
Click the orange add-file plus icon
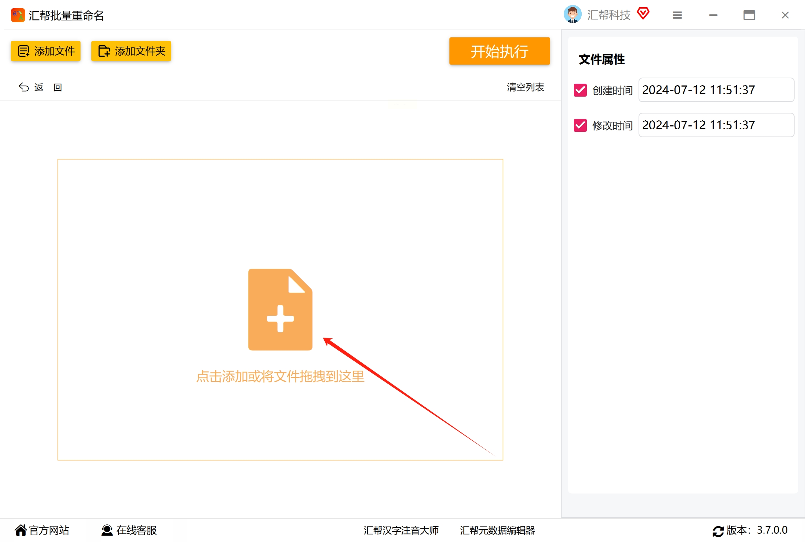280,309
